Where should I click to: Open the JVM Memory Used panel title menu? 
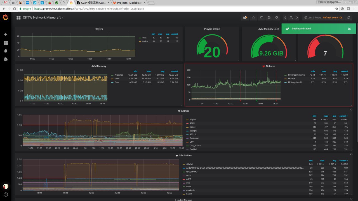pos(268,29)
